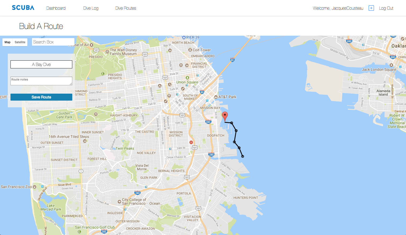This screenshot has height=235, width=406.
Task: Click the Log Out link
Action: click(x=386, y=8)
